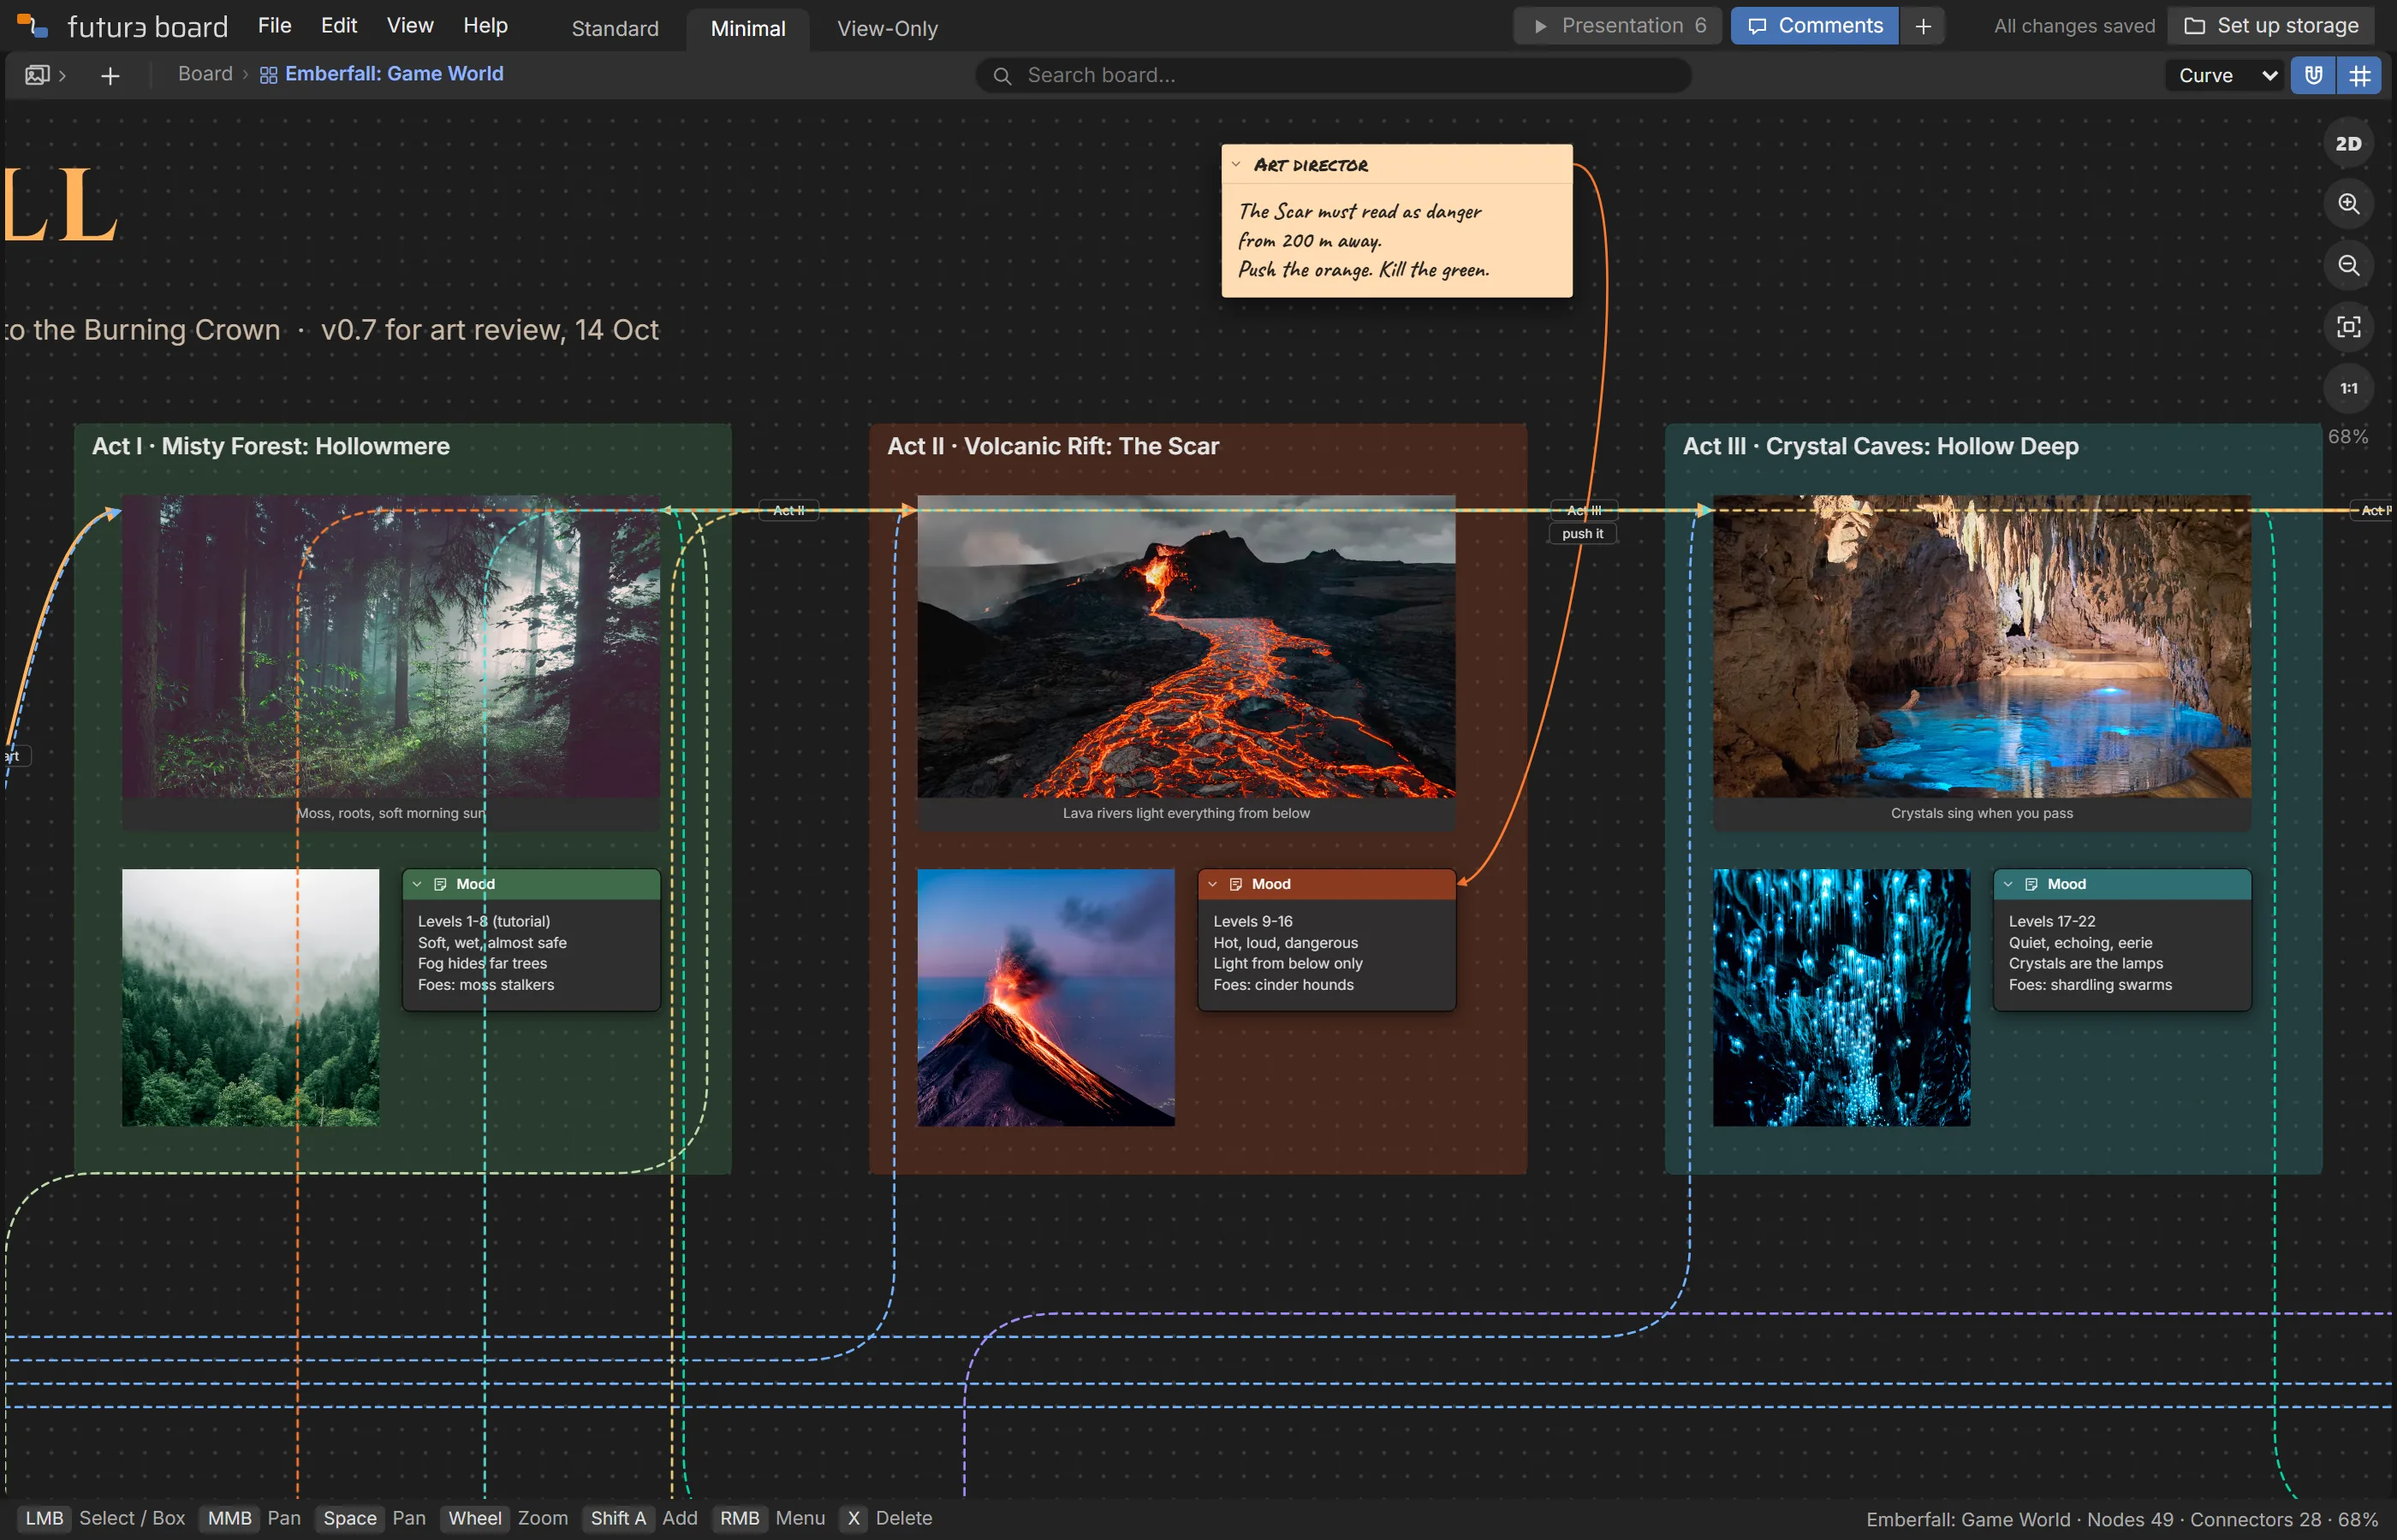The image size is (2397, 1540).
Task: Open the board image panel icon
Action: coord(37,75)
